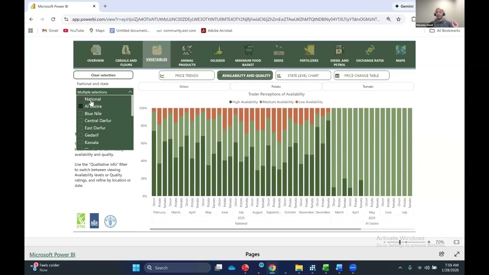The width and height of the screenshot is (489, 275).
Task: Open the YouTube bookmark
Action: pyautogui.click(x=73, y=31)
